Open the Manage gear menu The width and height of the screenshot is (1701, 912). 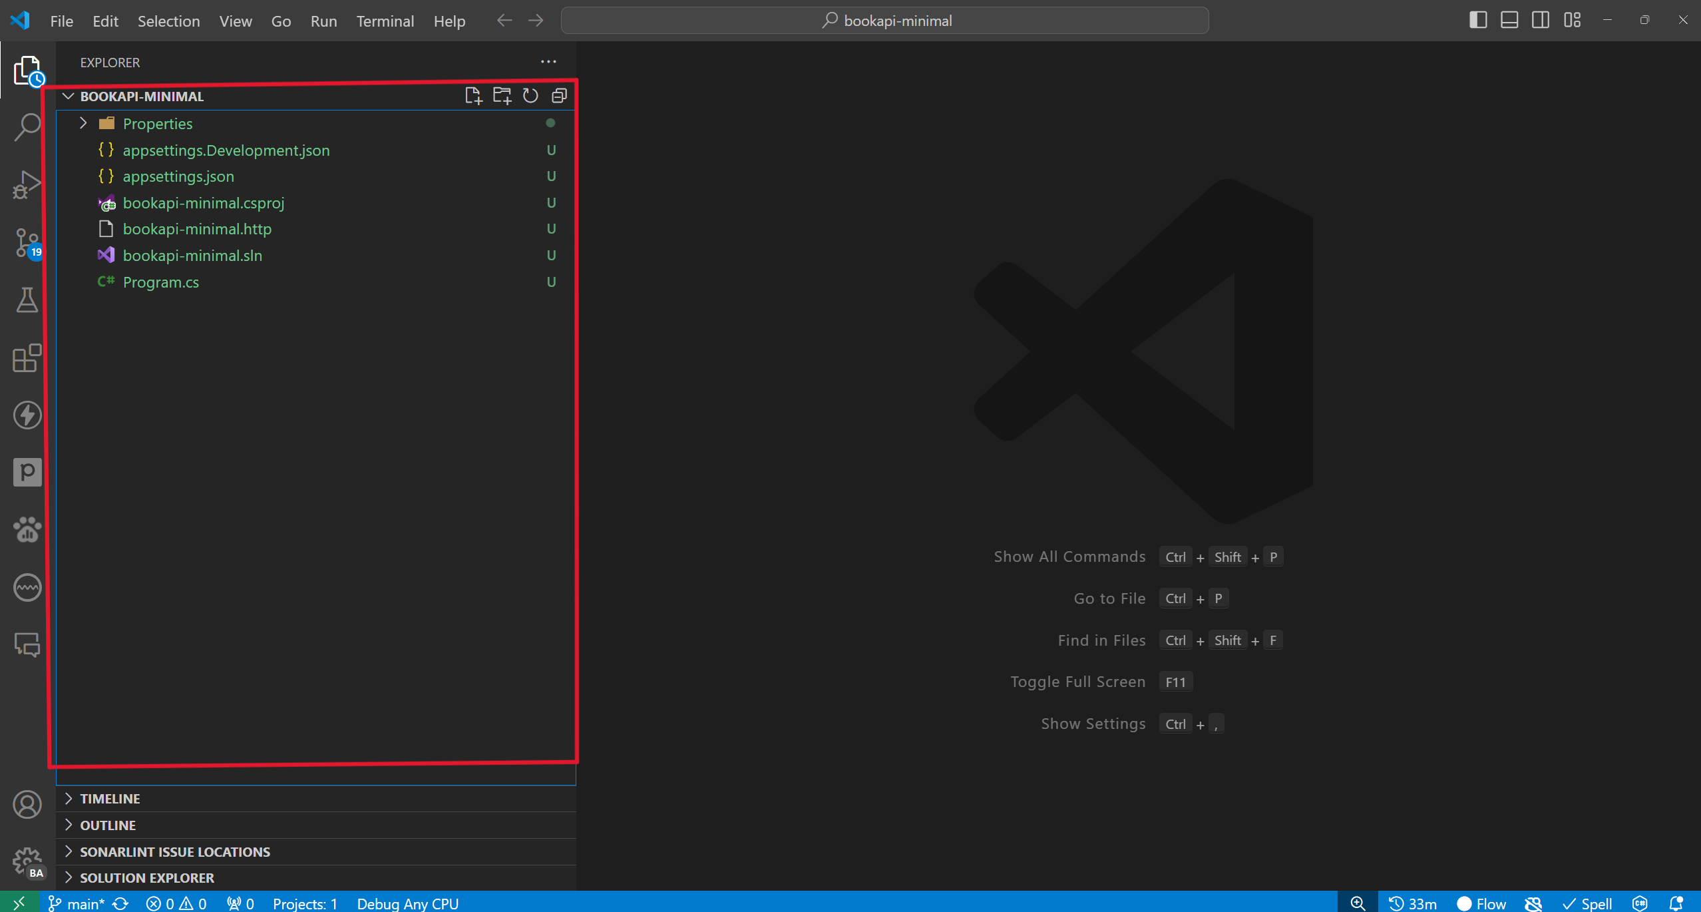tap(27, 862)
